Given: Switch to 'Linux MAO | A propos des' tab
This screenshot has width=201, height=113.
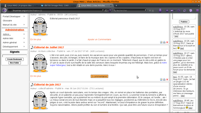Looking at the screenshot, I should (21, 6).
